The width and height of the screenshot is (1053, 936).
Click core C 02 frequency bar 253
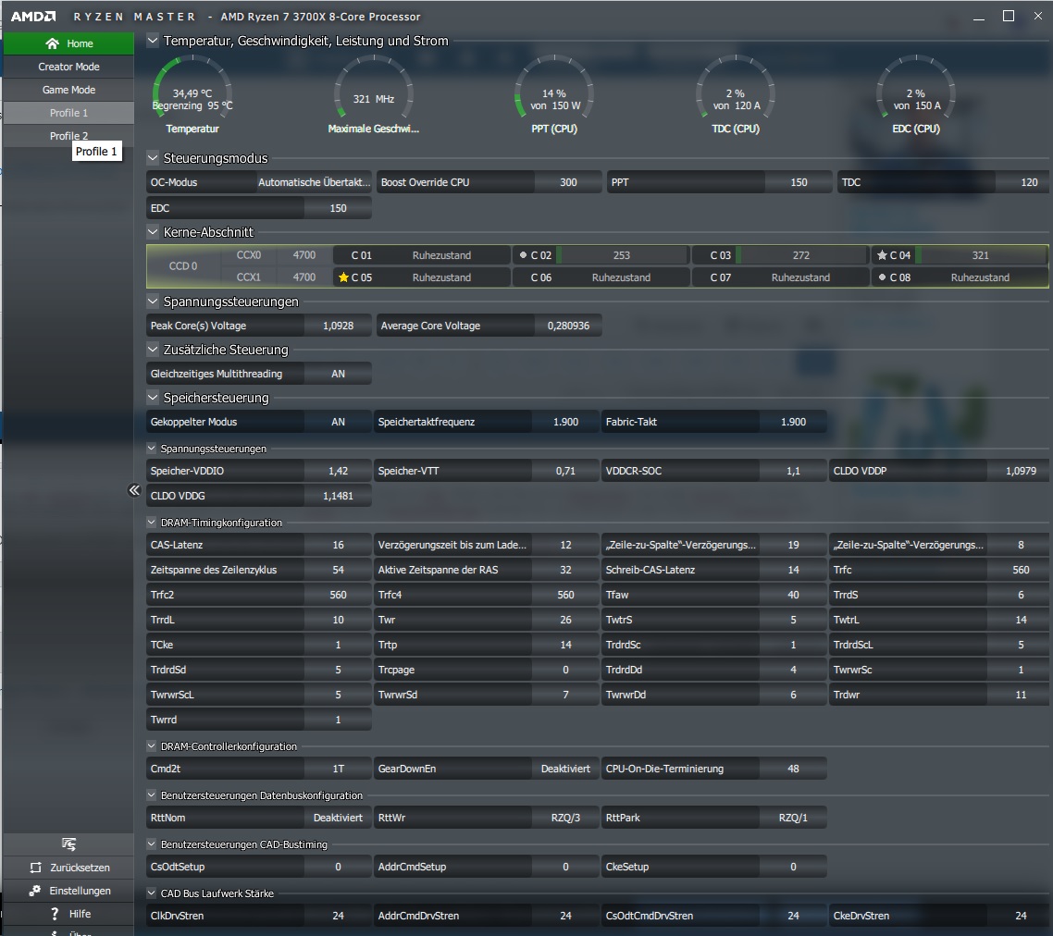(623, 255)
